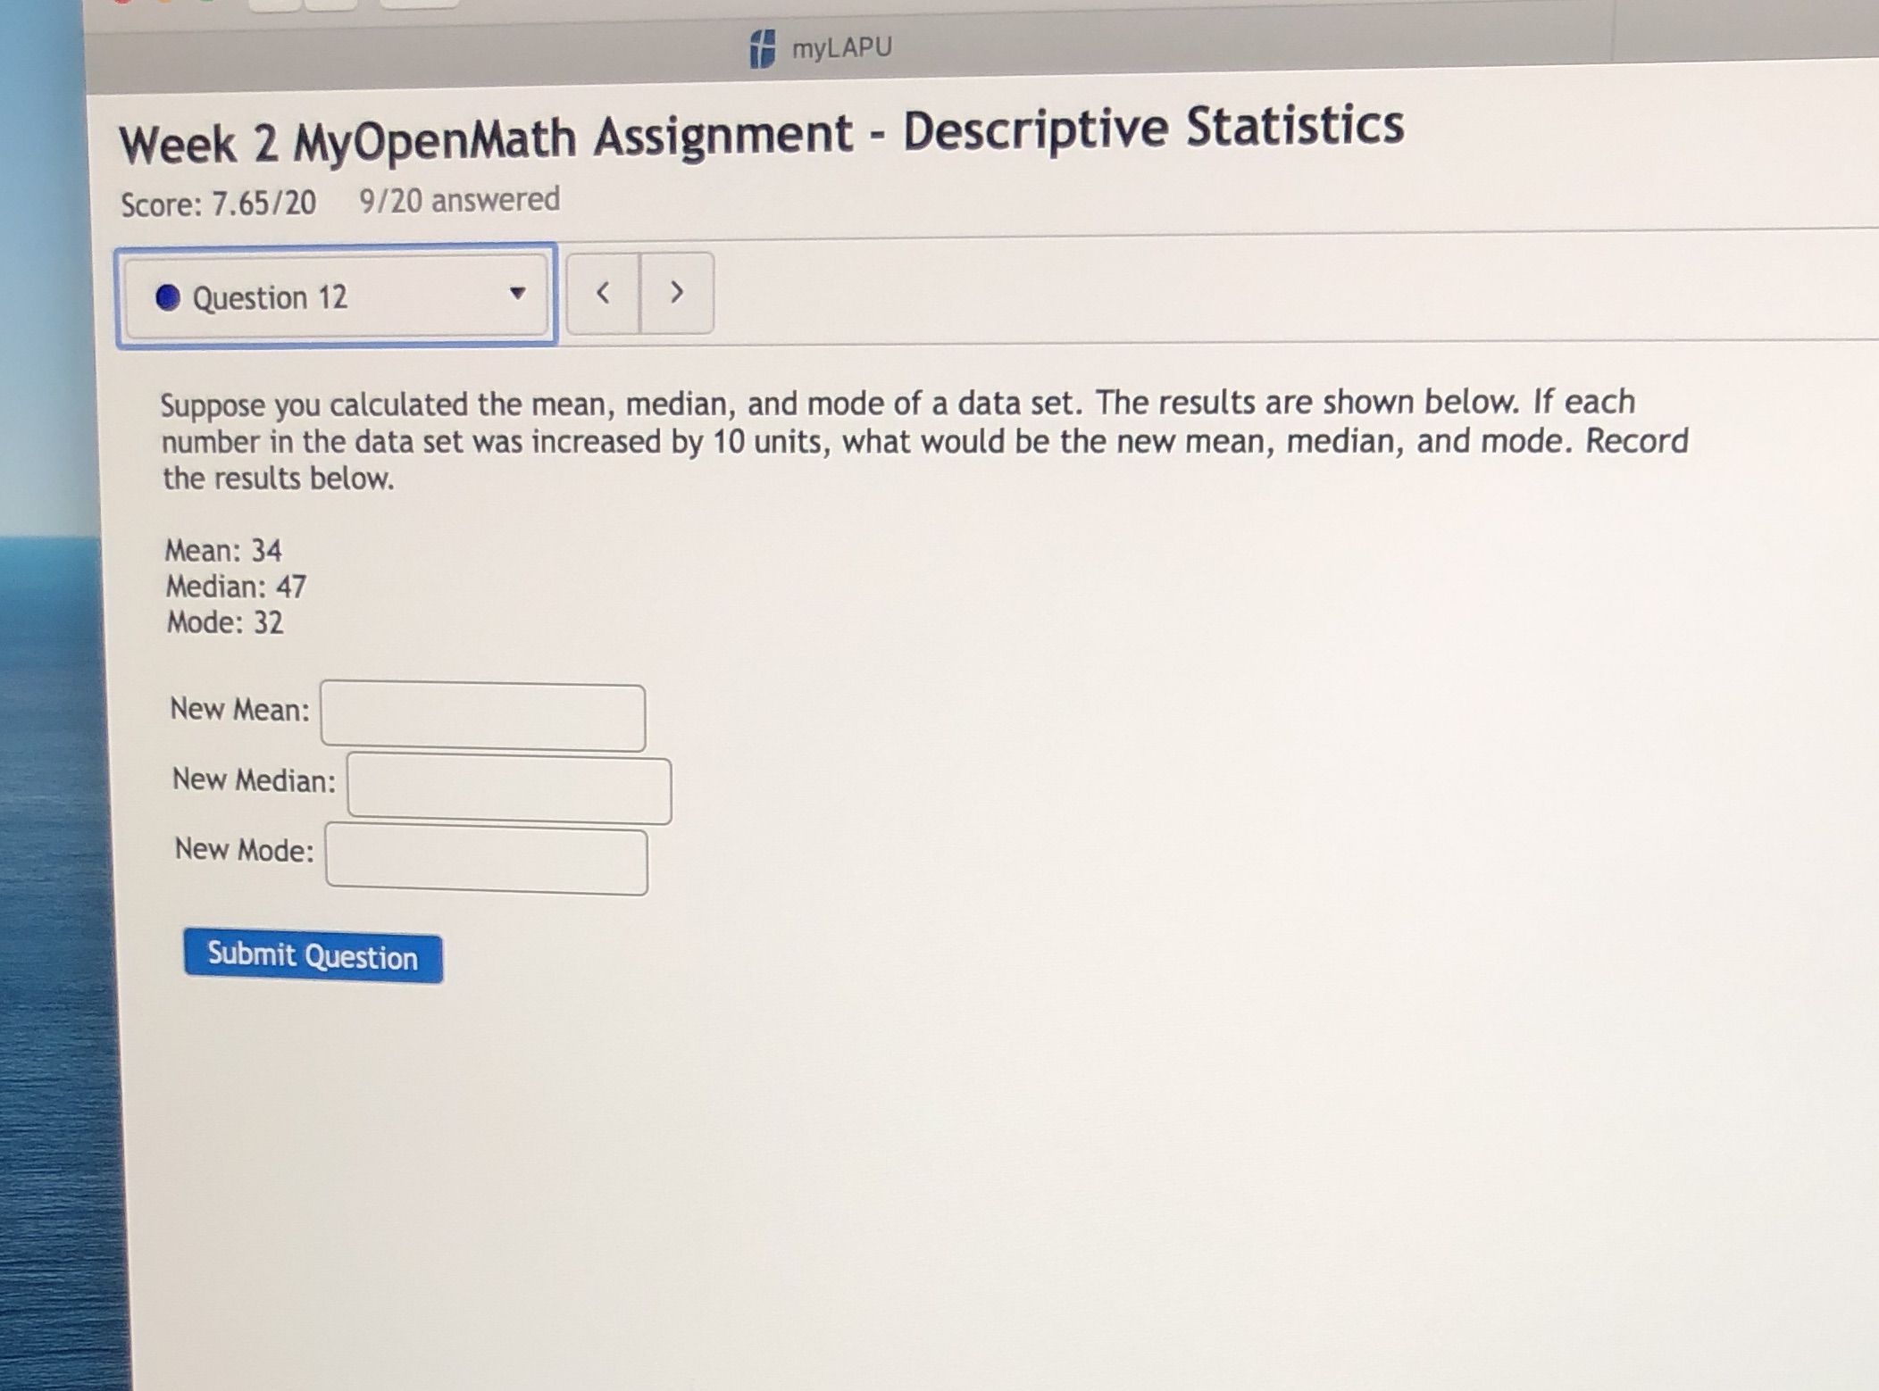The image size is (1879, 1391).
Task: Click the yellow minimize traffic-light button
Action: point(163,4)
